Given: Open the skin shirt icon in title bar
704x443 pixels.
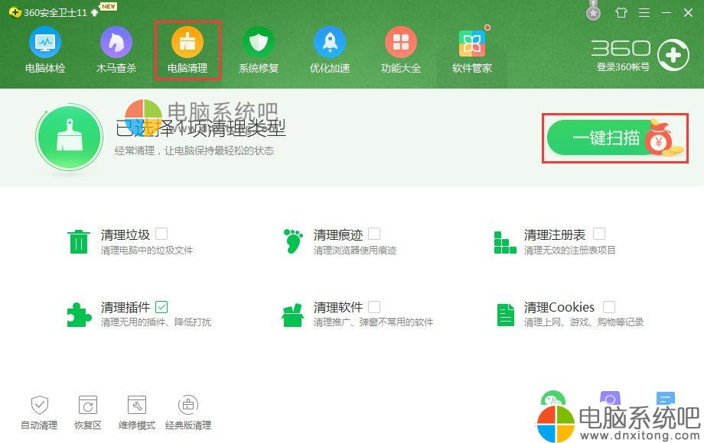Looking at the screenshot, I should click(621, 12).
